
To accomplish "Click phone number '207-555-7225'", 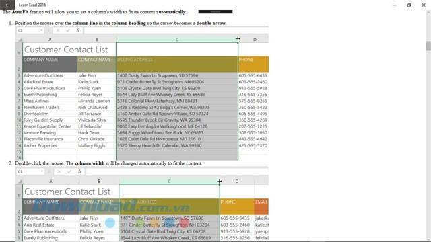I will 253,126.
